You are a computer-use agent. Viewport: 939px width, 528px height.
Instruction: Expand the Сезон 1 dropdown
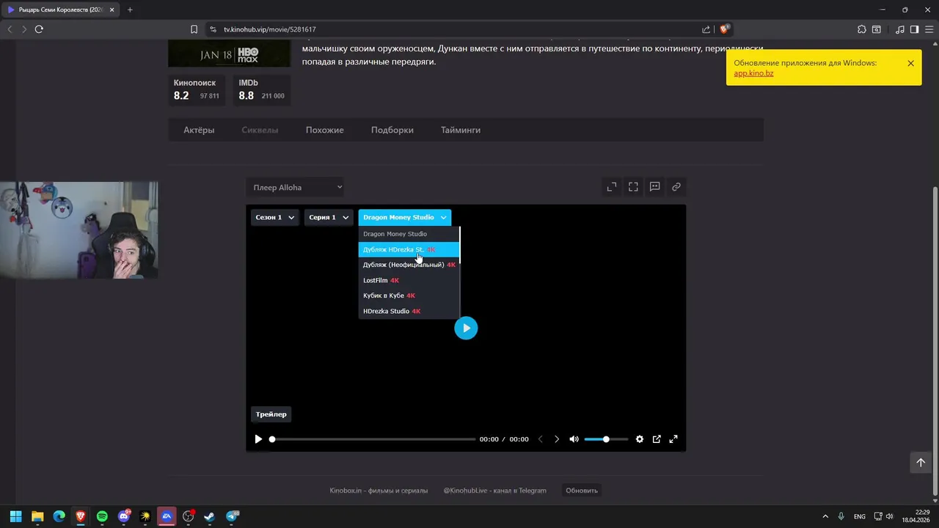274,217
